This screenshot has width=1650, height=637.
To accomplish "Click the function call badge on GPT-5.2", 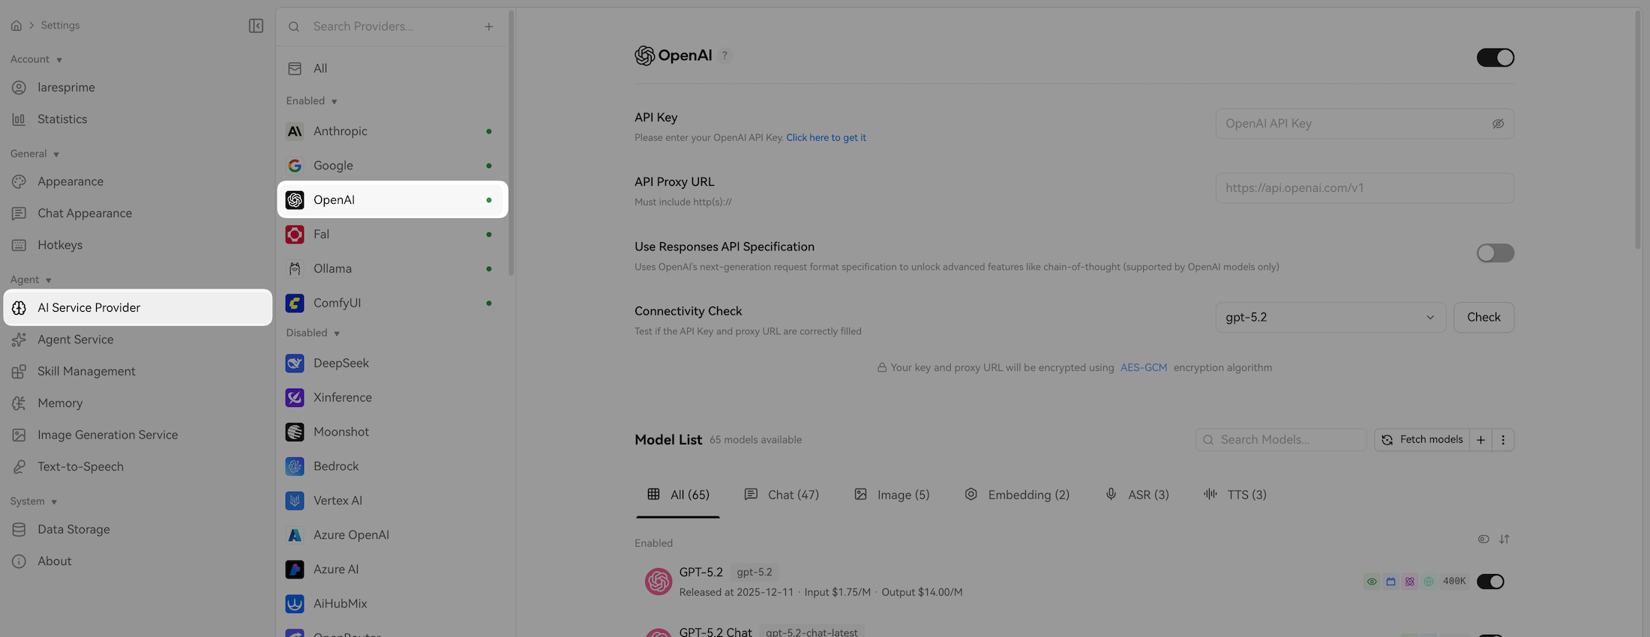I will pyautogui.click(x=1390, y=582).
